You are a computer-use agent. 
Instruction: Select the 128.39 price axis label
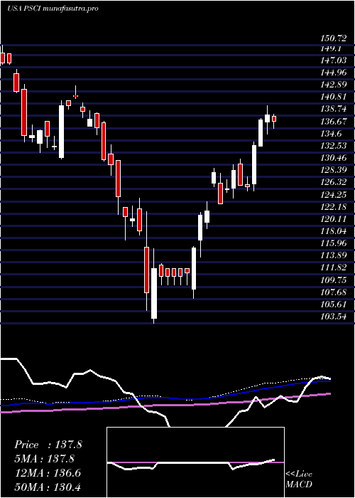(333, 170)
